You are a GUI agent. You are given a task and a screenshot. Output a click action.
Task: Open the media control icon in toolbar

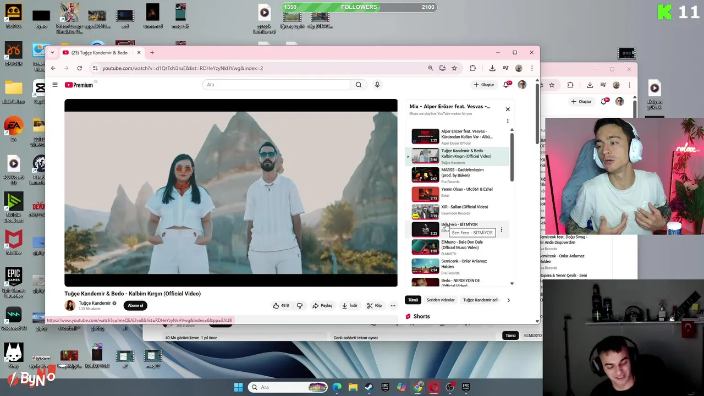click(505, 68)
